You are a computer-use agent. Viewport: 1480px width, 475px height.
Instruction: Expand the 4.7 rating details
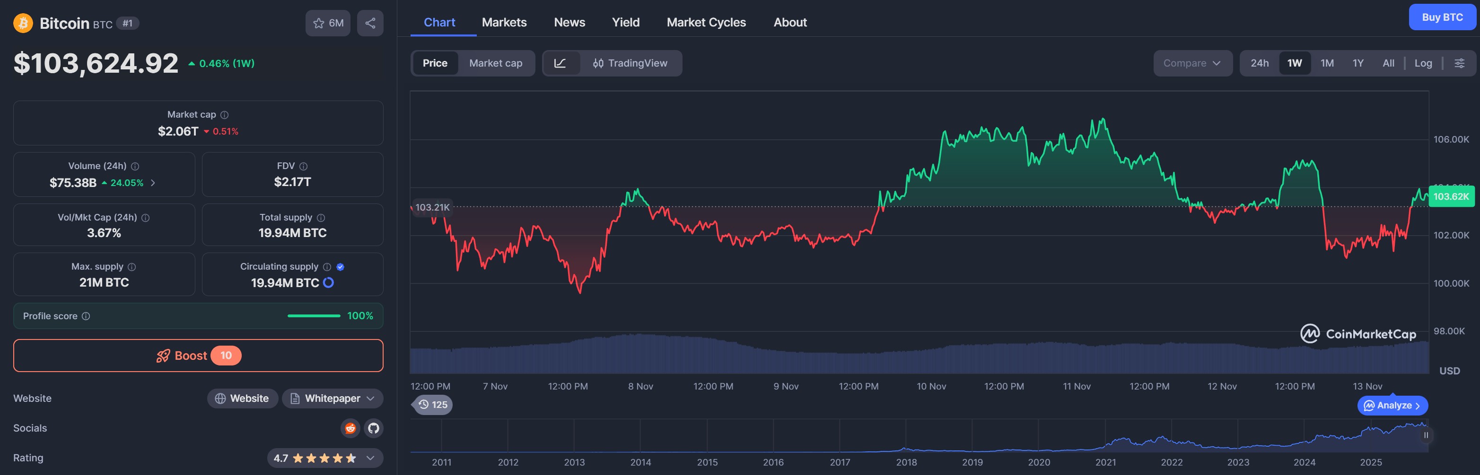click(370, 458)
